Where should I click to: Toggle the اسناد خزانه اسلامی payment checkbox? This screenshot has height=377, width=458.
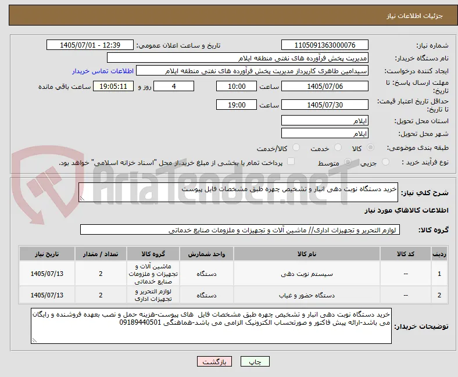point(291,161)
